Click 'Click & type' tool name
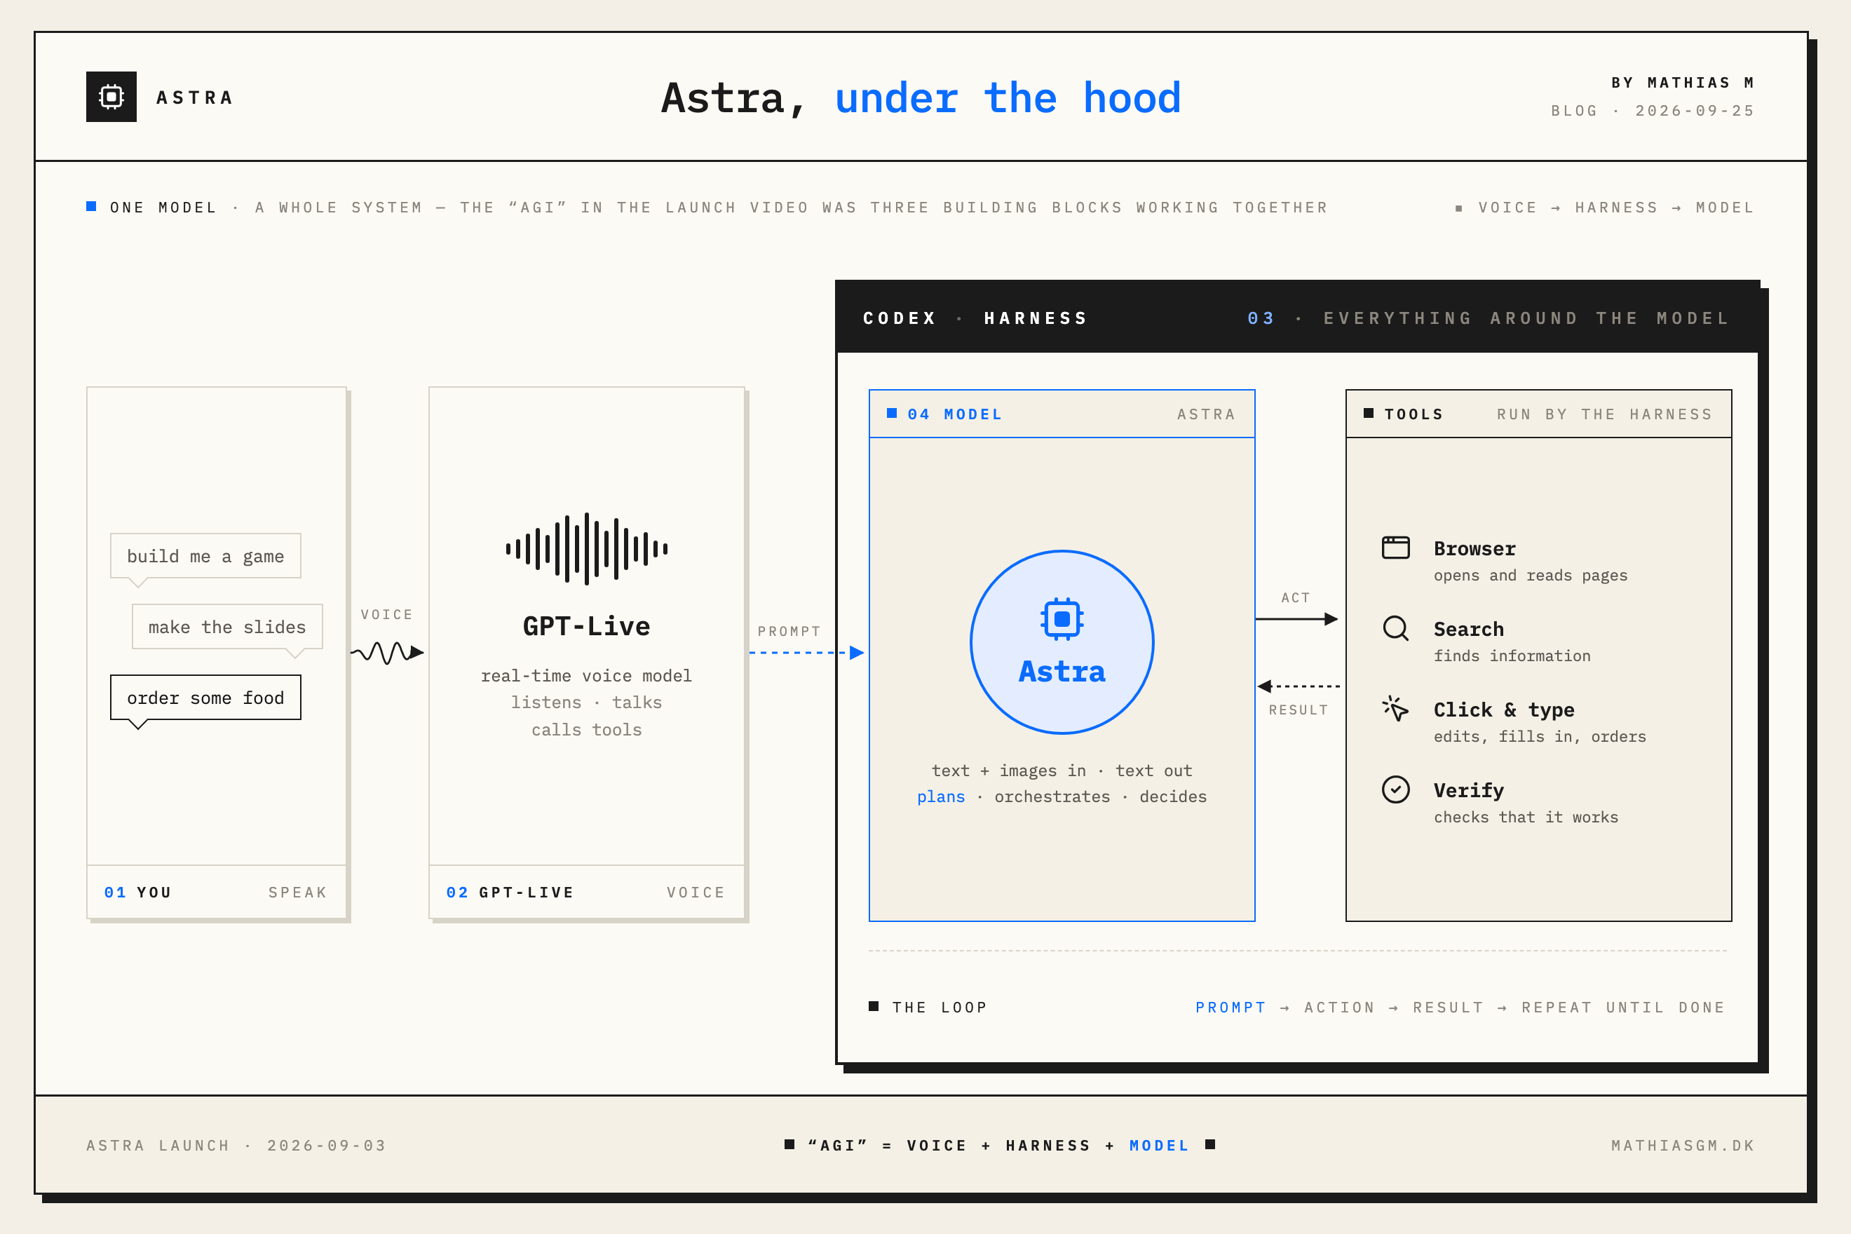The image size is (1851, 1234). [x=1504, y=710]
